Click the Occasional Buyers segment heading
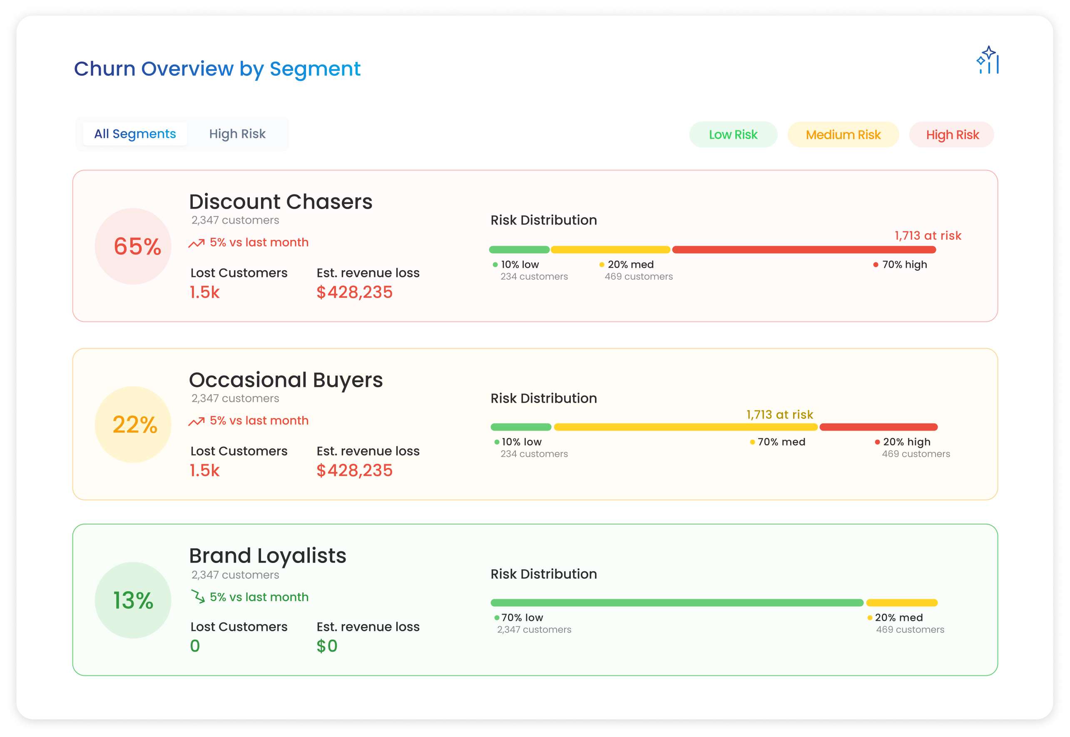This screenshot has height=737, width=1070. pyautogui.click(x=286, y=380)
